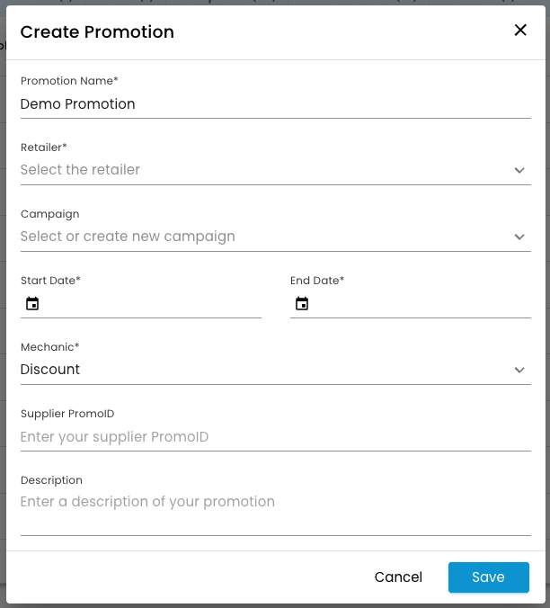The width and height of the screenshot is (550, 608).
Task: Expand the Mechanic dropdown chevron
Action: tap(519, 370)
